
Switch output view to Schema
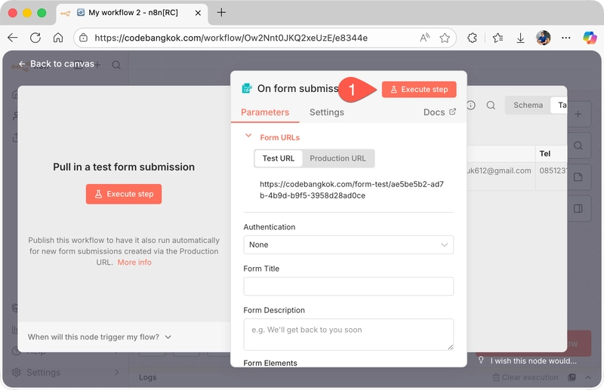(528, 106)
